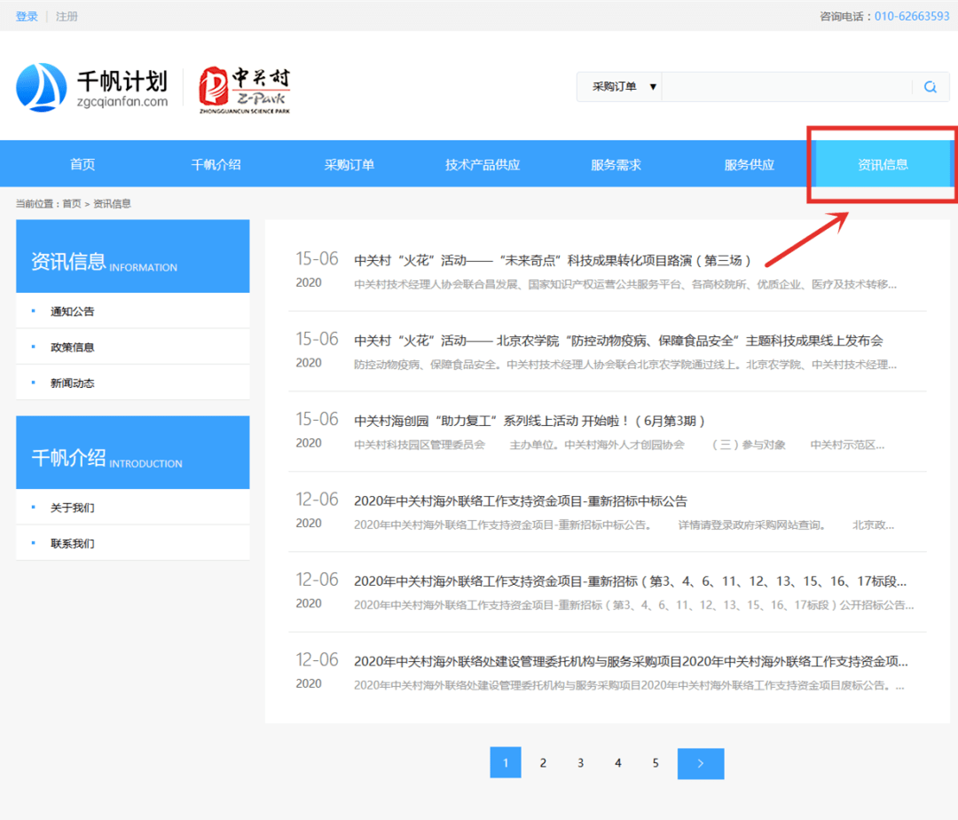958x820 pixels.
Task: Go to page 5
Action: [x=655, y=762]
